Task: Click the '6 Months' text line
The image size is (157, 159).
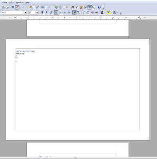Action: point(20,54)
